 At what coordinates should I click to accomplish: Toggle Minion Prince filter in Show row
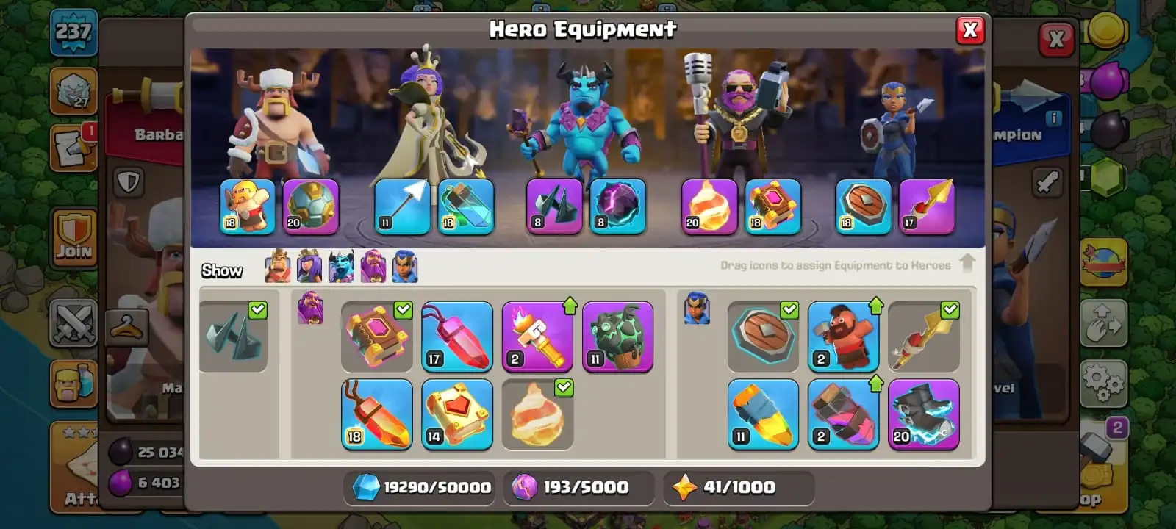click(x=341, y=266)
